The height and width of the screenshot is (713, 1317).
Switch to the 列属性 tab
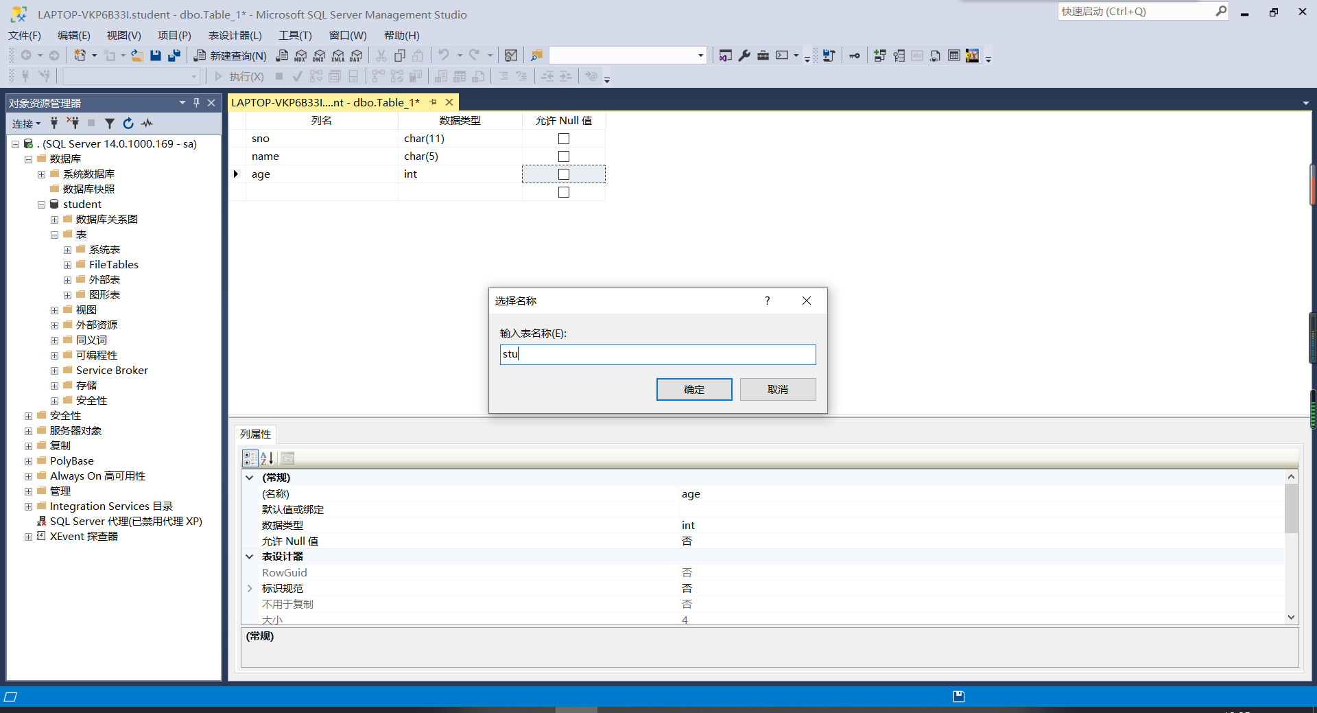255,434
